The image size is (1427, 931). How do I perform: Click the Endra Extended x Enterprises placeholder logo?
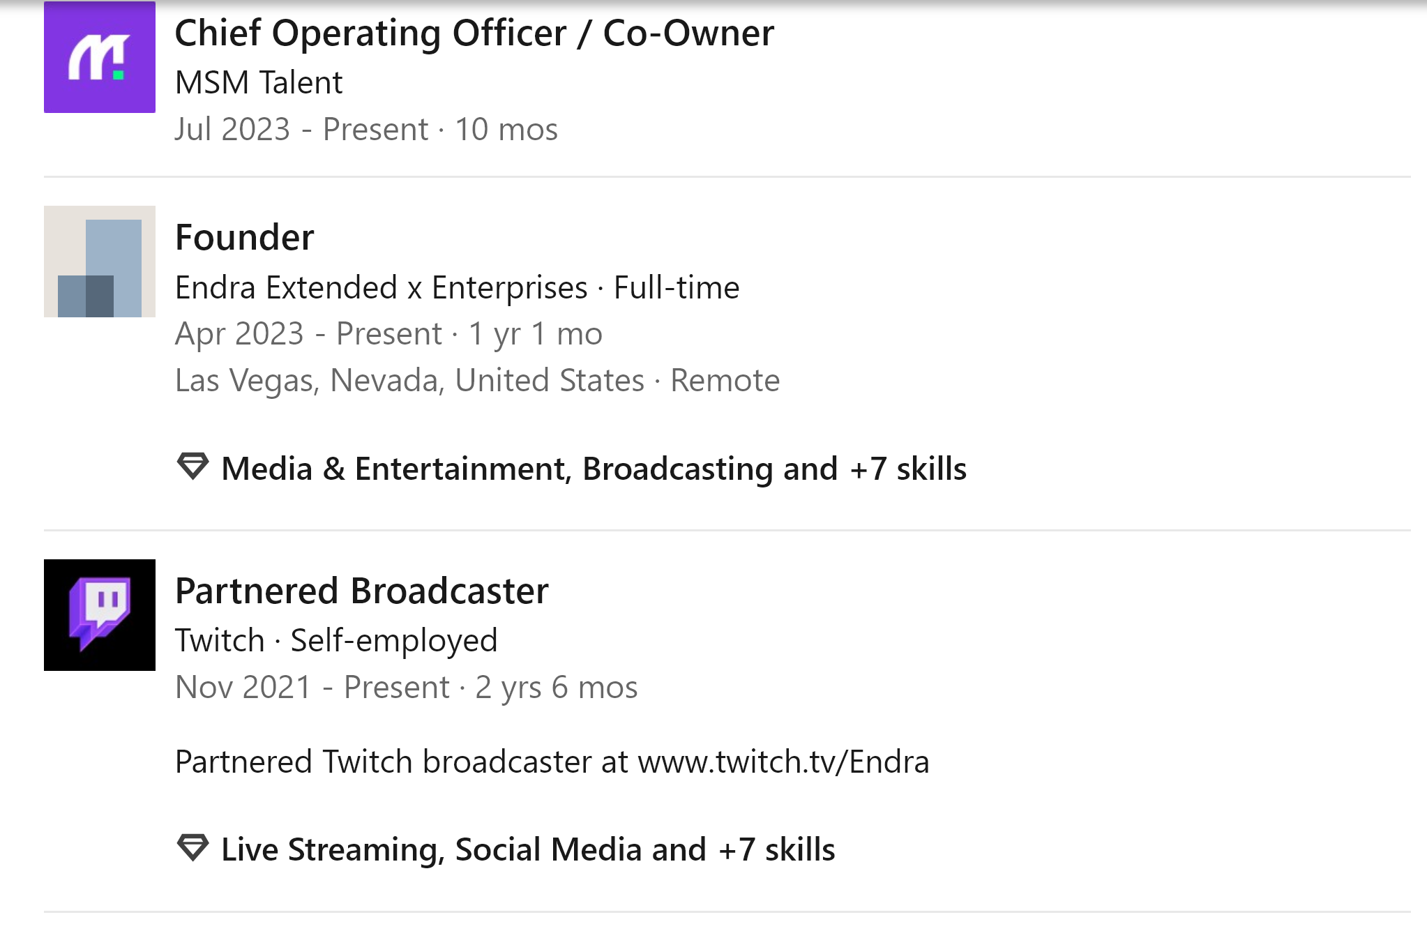(x=100, y=262)
